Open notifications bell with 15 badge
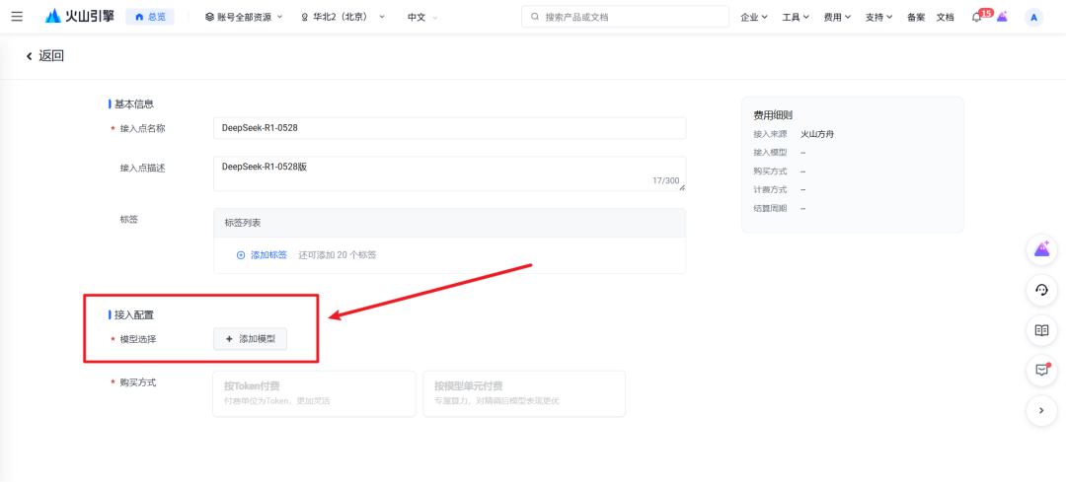 (977, 17)
